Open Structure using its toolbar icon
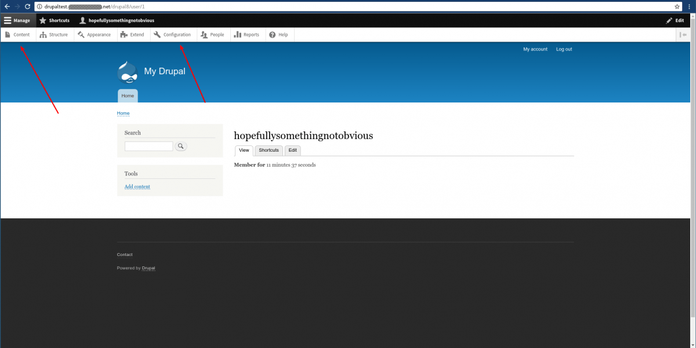 pyautogui.click(x=42, y=34)
